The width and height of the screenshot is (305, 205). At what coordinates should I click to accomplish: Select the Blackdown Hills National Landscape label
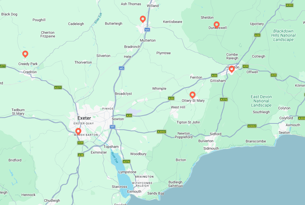[x=283, y=35]
